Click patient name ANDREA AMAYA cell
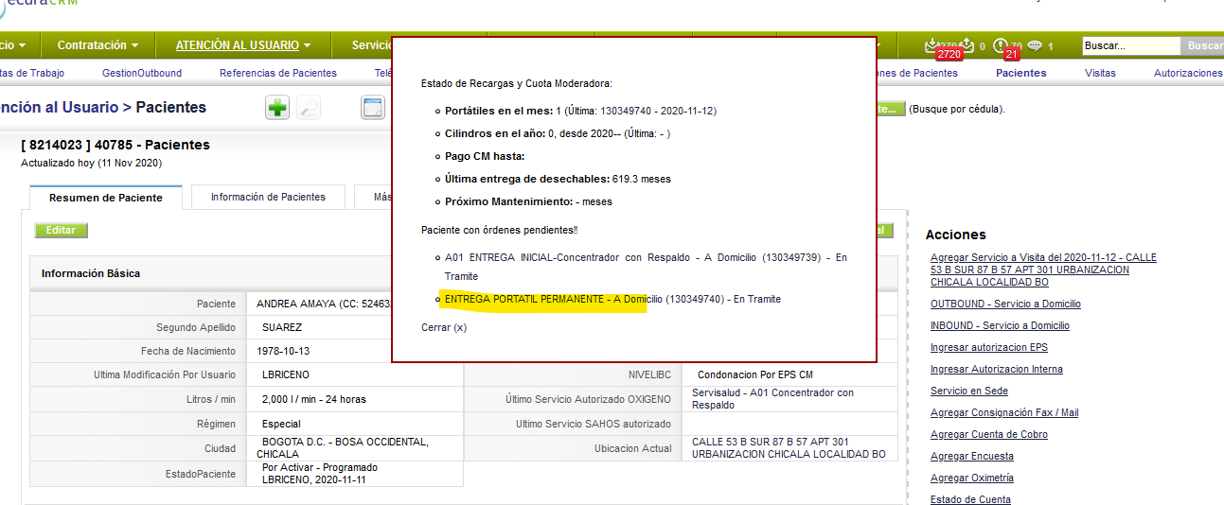This screenshot has width=1224, height=505. click(321, 305)
